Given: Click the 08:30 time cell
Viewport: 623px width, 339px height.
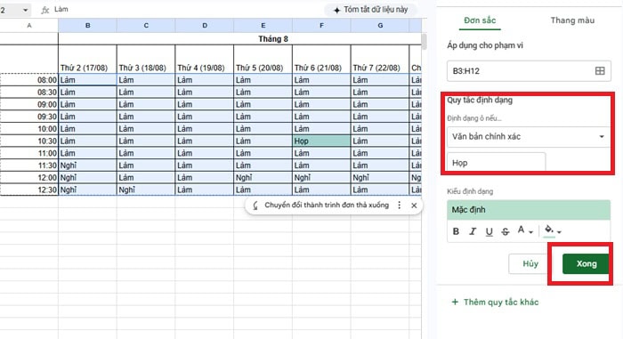Looking at the screenshot, I should pos(29,93).
